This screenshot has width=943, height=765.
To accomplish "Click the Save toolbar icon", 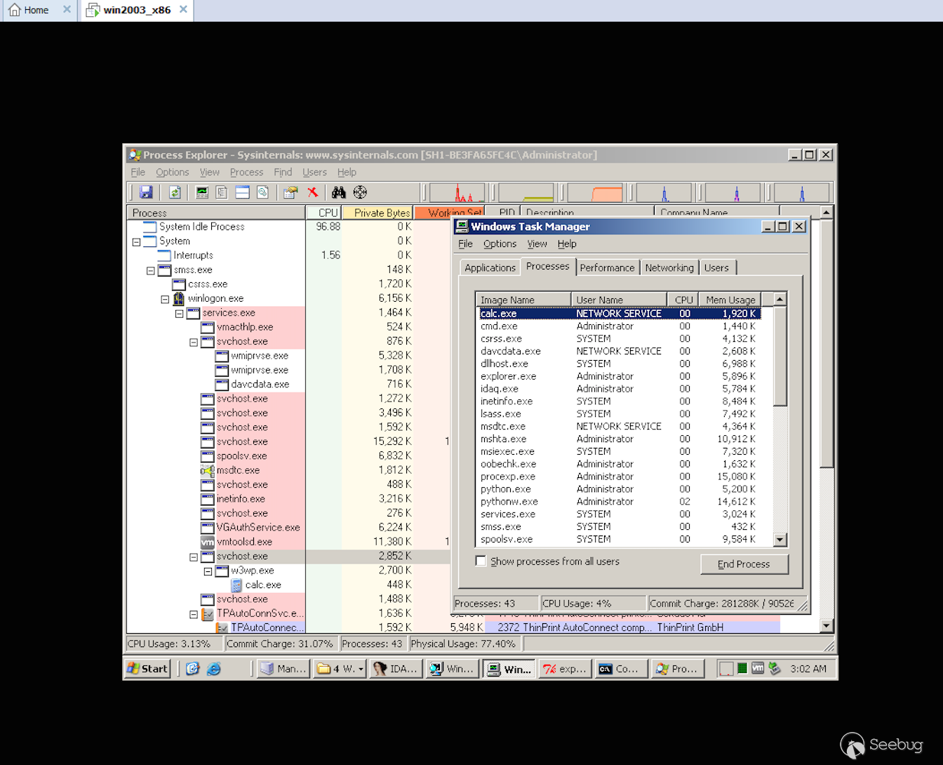I will tap(146, 192).
